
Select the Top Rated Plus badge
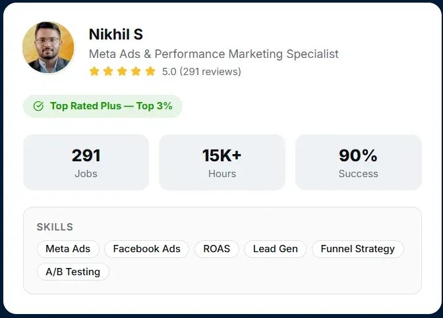point(103,106)
